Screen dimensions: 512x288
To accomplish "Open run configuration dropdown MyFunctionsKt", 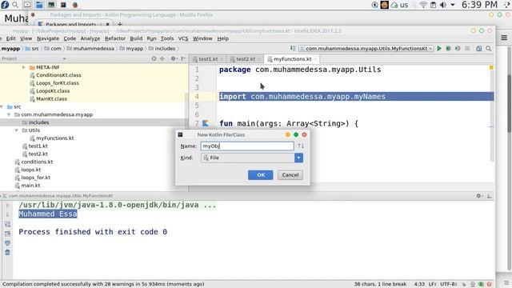I will click(x=366, y=48).
